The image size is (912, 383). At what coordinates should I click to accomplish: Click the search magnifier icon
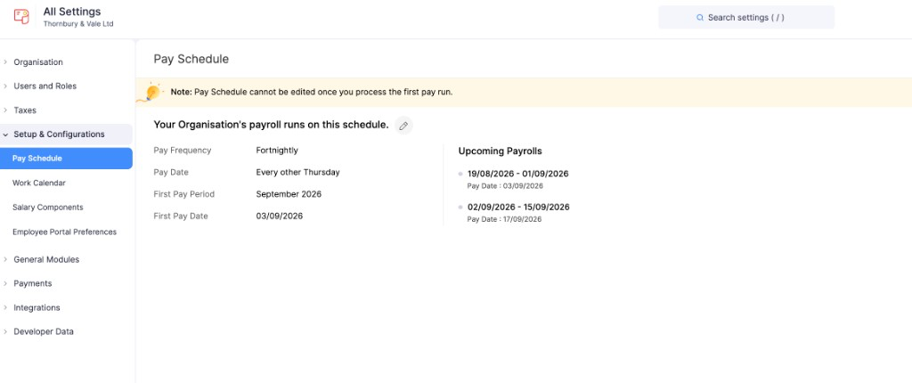click(700, 18)
